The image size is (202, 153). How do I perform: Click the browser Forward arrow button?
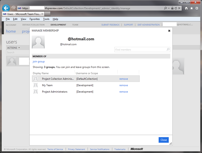(13, 8)
